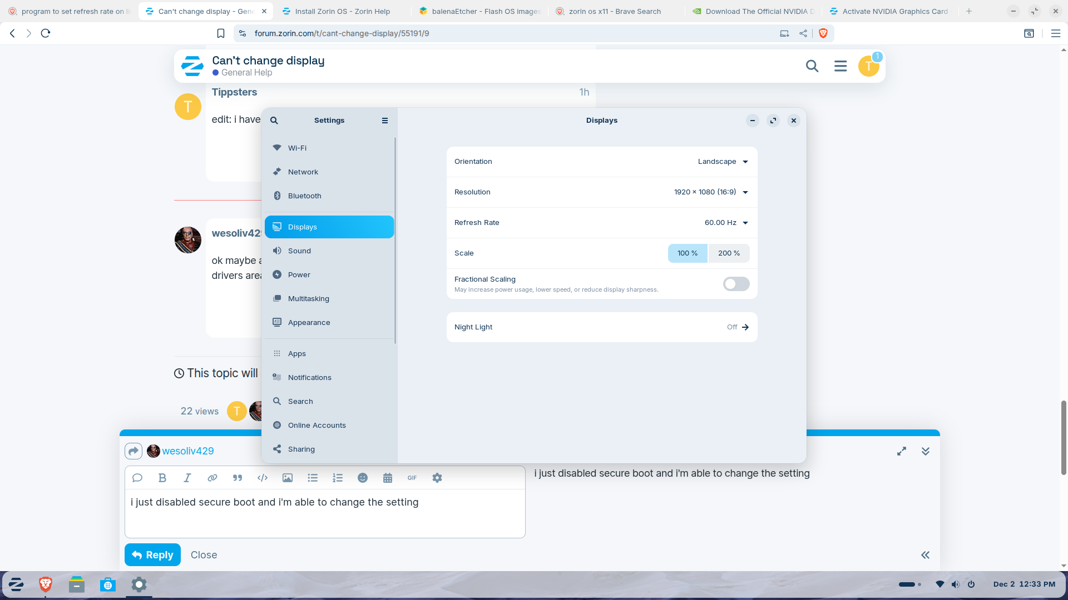Expand the Resolution dropdown
Image resolution: width=1068 pixels, height=600 pixels.
coord(711,192)
